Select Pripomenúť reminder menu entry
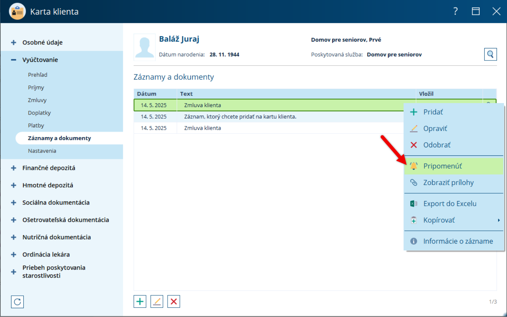 point(454,166)
